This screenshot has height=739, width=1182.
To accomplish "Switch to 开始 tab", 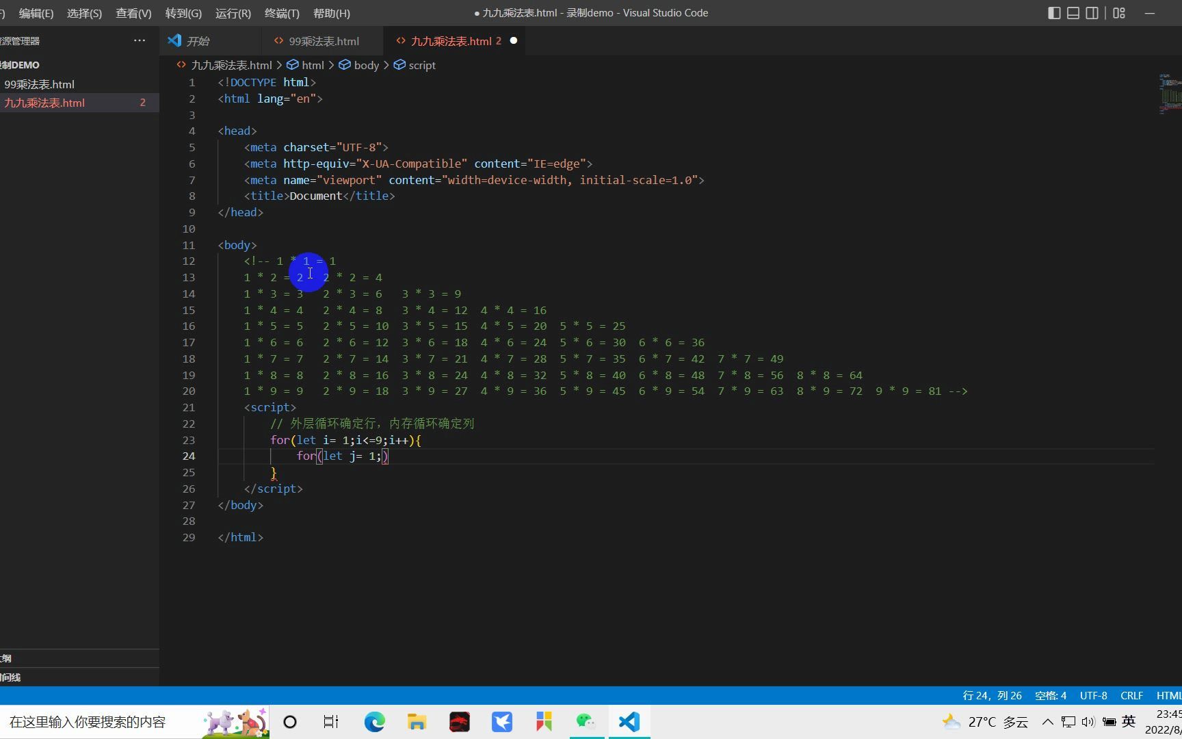I will tap(211, 41).
